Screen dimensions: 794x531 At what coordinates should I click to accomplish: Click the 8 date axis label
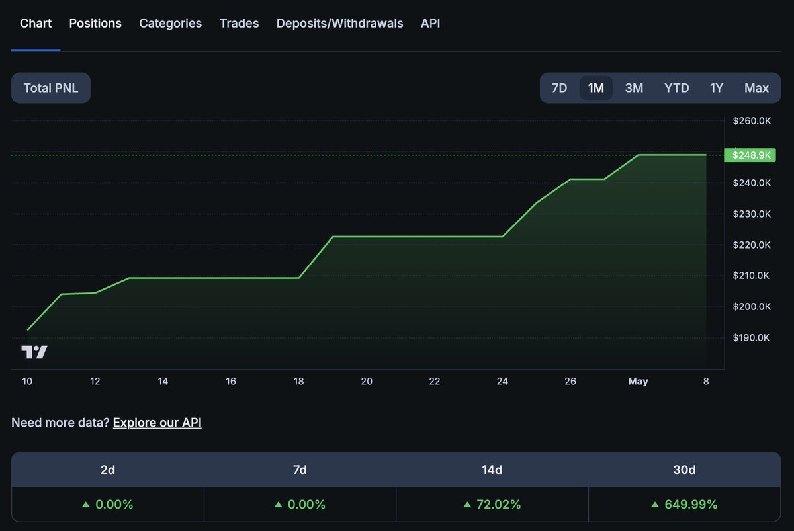click(706, 382)
